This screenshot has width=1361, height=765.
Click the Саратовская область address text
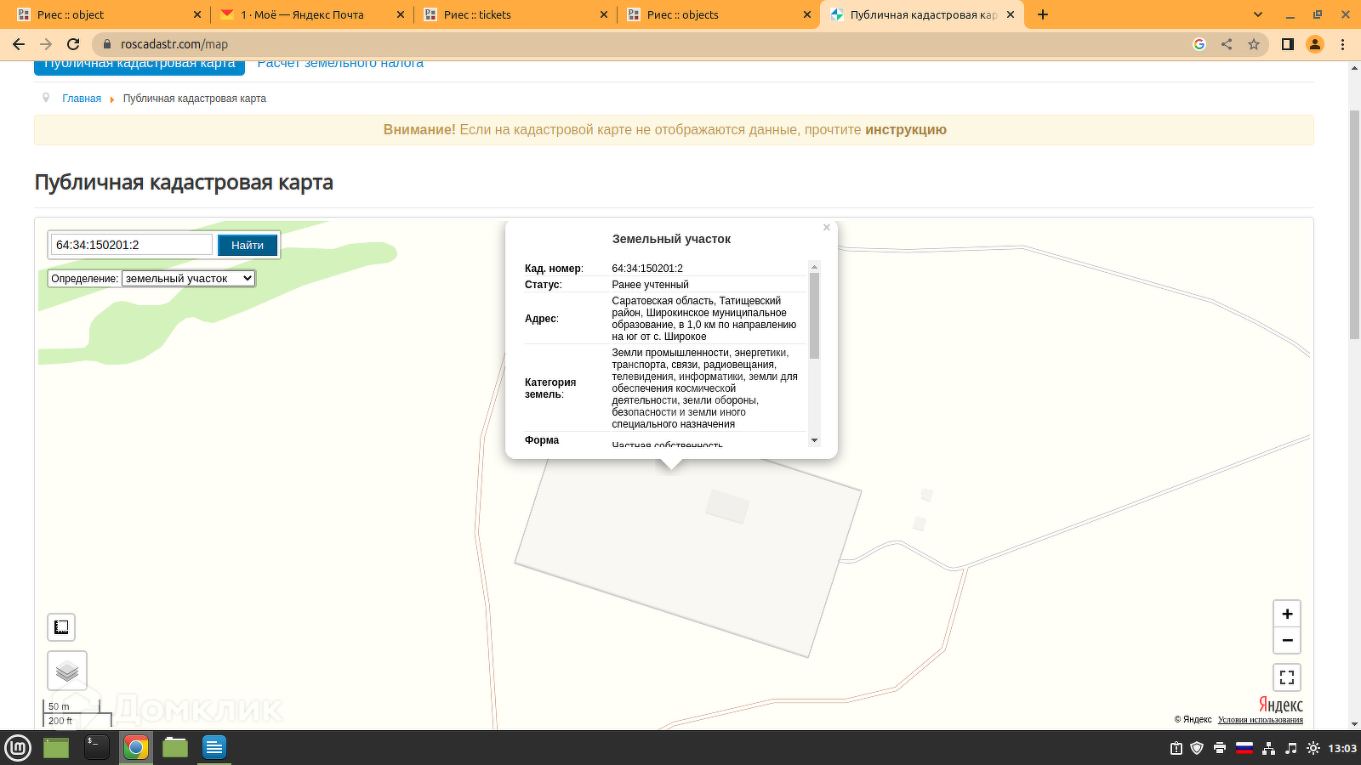pos(704,319)
